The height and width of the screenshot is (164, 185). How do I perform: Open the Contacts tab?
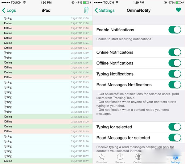click(x=138, y=158)
